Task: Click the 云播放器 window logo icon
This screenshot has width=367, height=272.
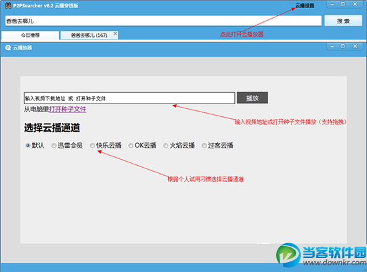Action: coord(8,47)
